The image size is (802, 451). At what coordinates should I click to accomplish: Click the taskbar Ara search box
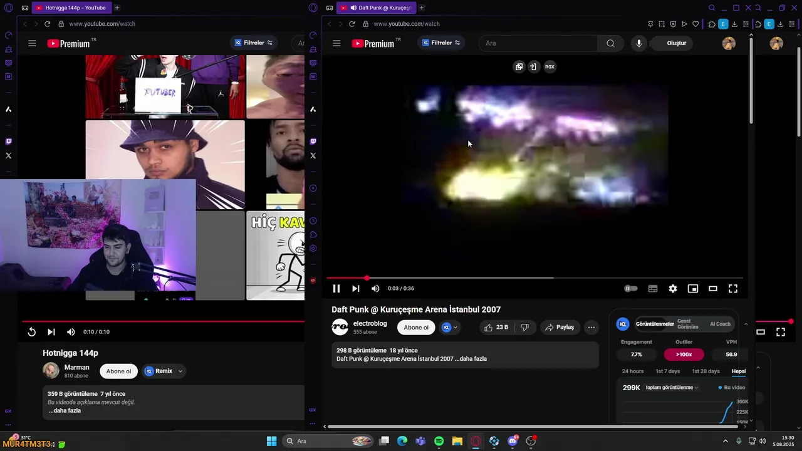[x=329, y=441]
